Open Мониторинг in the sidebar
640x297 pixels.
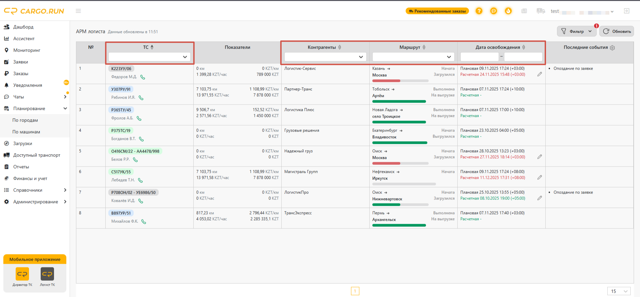point(27,50)
